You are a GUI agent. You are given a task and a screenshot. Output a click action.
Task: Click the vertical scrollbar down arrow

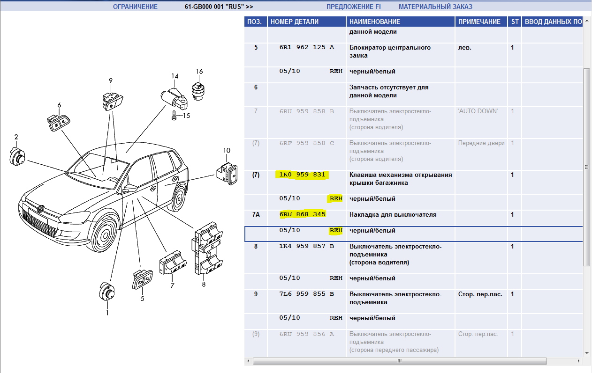586,353
